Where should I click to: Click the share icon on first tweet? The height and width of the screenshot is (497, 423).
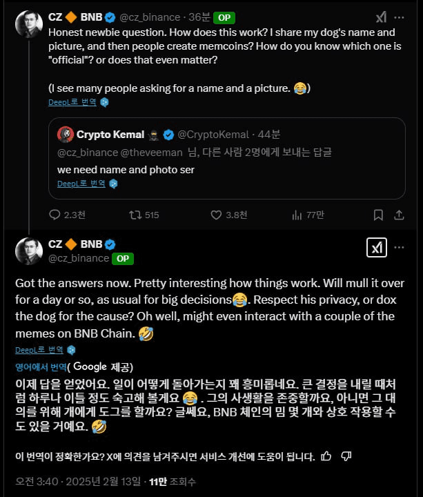(398, 215)
